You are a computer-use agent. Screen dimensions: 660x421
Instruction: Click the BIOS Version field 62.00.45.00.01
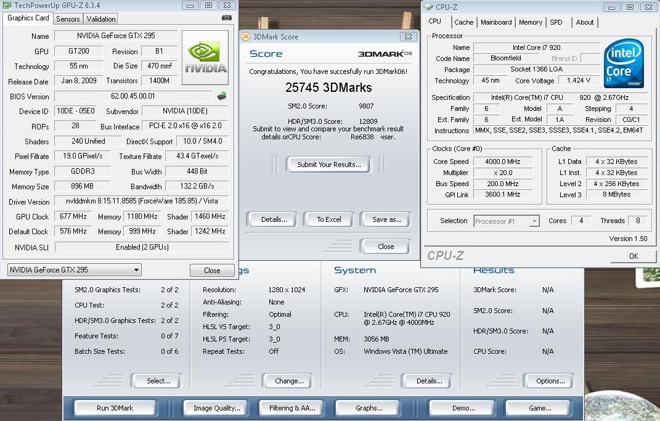(x=133, y=96)
